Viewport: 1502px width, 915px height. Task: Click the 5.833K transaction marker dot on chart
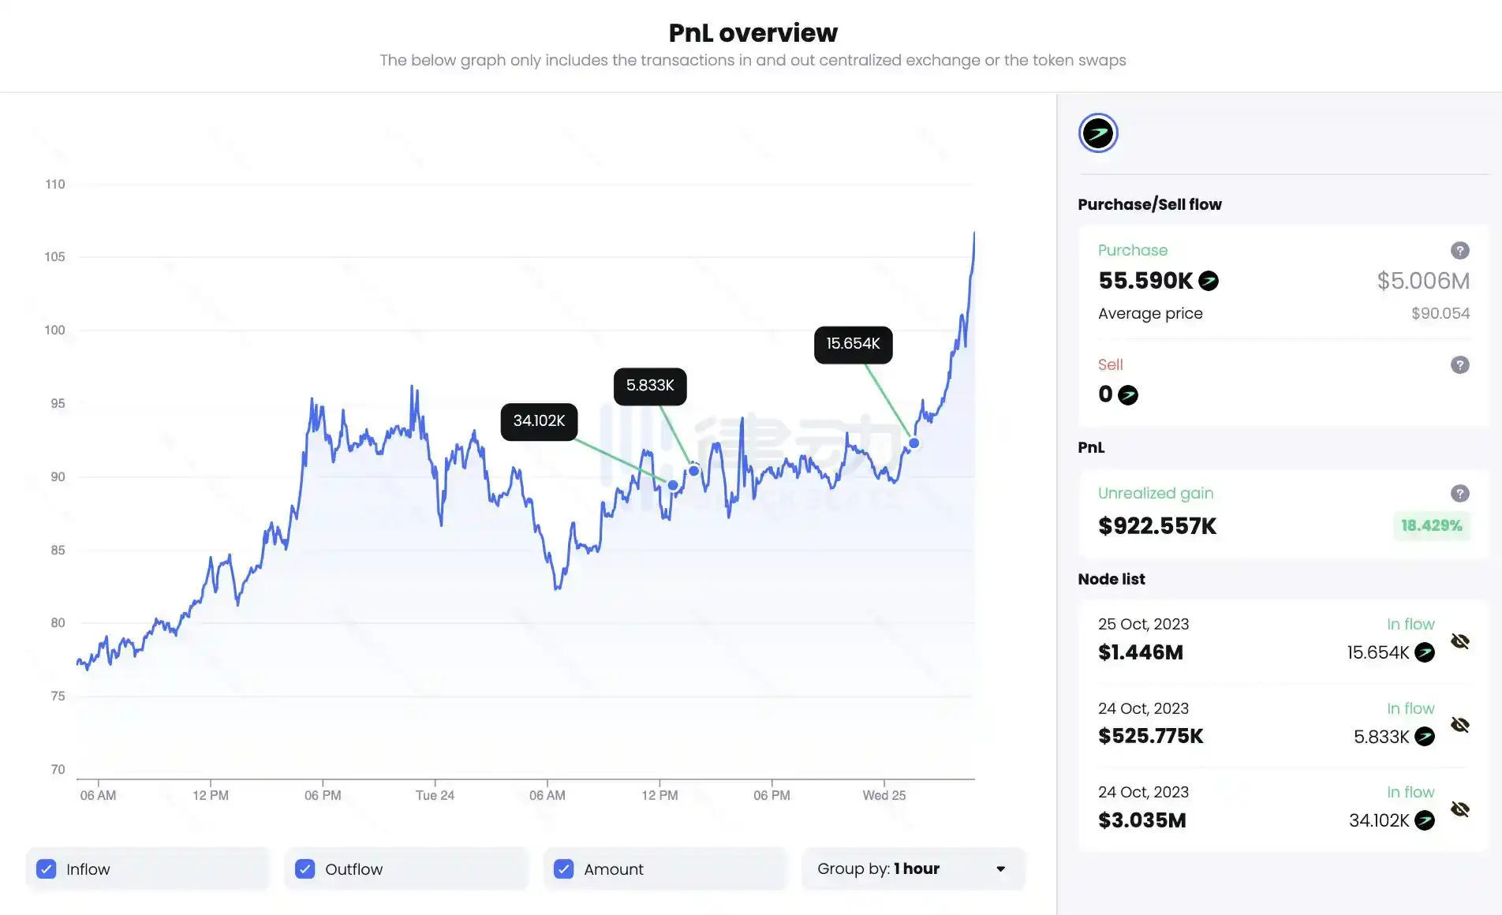(x=694, y=471)
